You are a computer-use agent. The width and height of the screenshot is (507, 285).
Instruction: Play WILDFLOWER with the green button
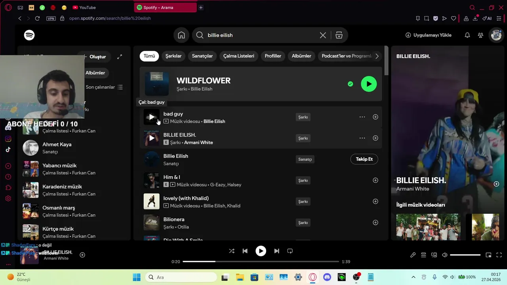[369, 84]
